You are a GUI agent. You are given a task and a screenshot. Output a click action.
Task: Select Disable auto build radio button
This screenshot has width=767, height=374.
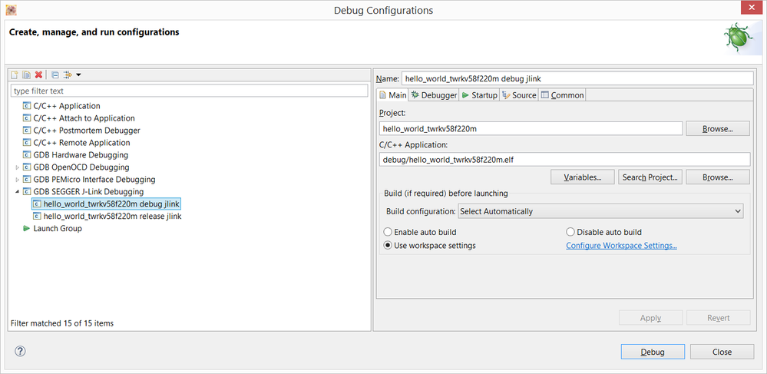coord(570,232)
